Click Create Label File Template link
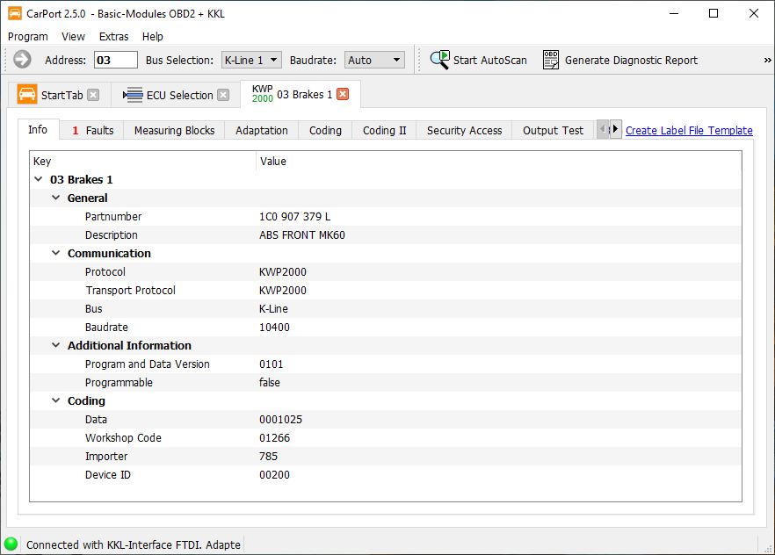 (x=689, y=130)
